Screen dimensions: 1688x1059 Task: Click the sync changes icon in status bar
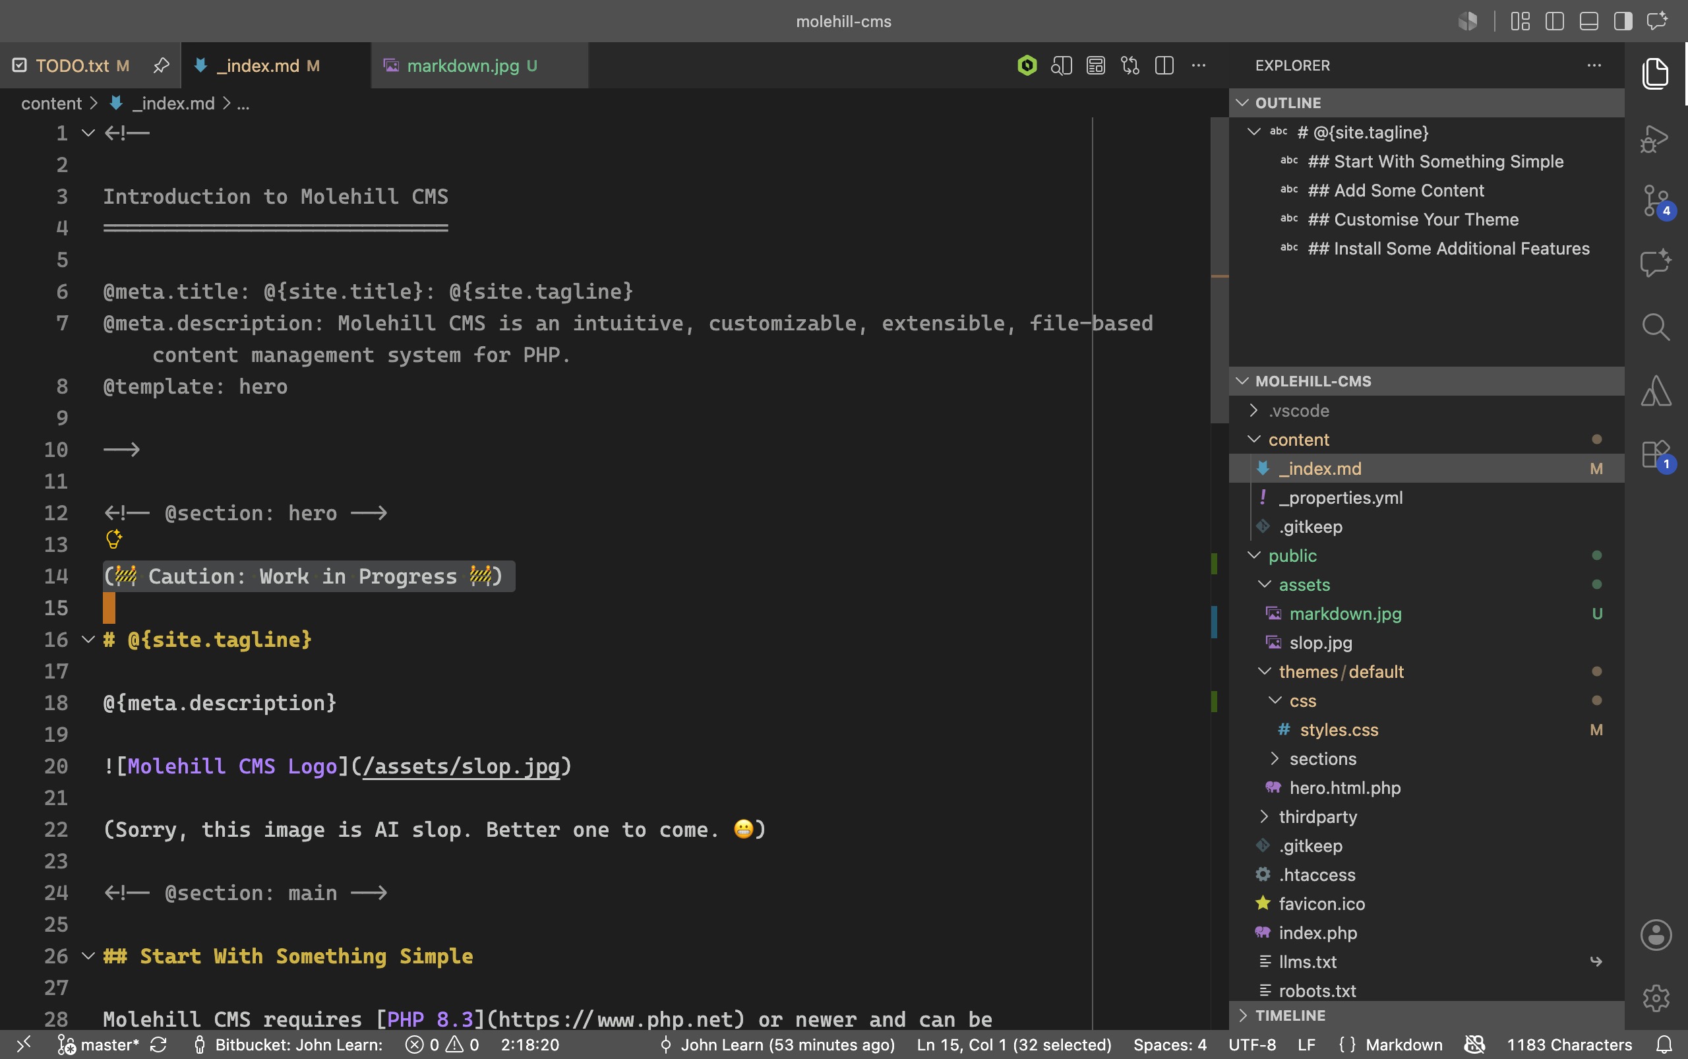pyautogui.click(x=158, y=1044)
